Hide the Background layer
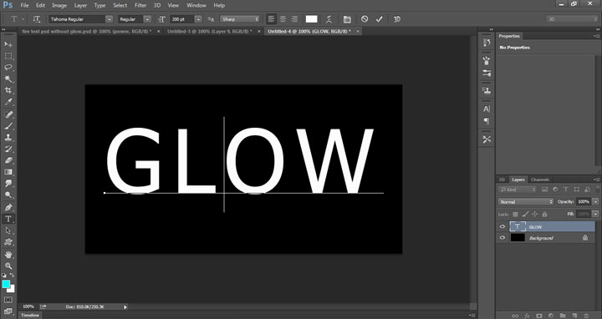Screen dimensions: 602x319 click(x=503, y=238)
